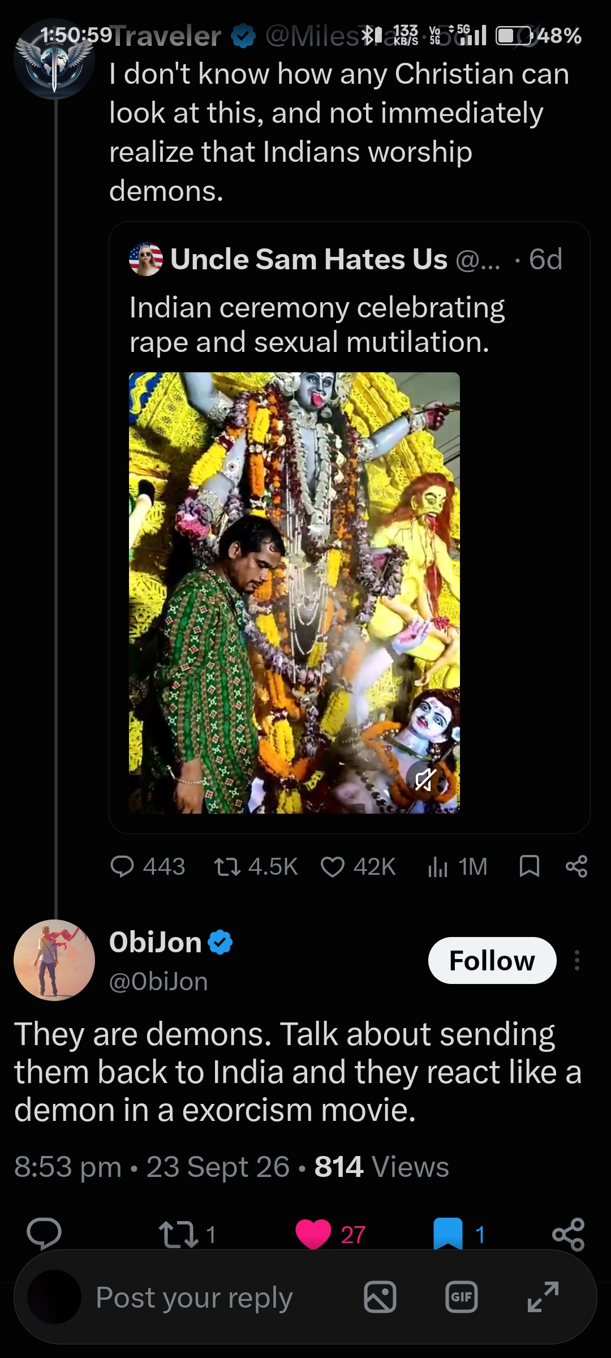This screenshot has height=1358, width=611.
Task: Bookmark the top tweet
Action: 529,866
